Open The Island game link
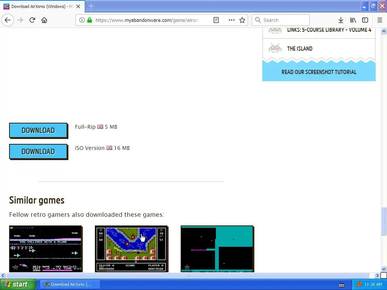 300,49
